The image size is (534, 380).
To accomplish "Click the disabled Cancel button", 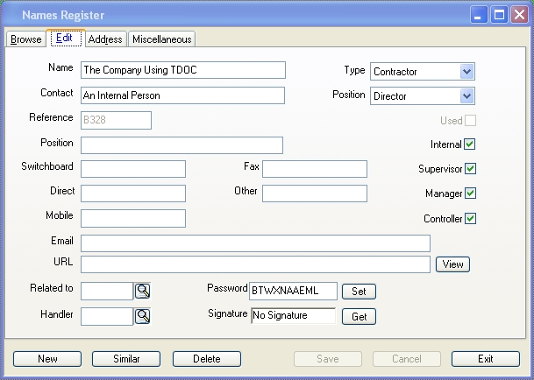I will tap(407, 359).
